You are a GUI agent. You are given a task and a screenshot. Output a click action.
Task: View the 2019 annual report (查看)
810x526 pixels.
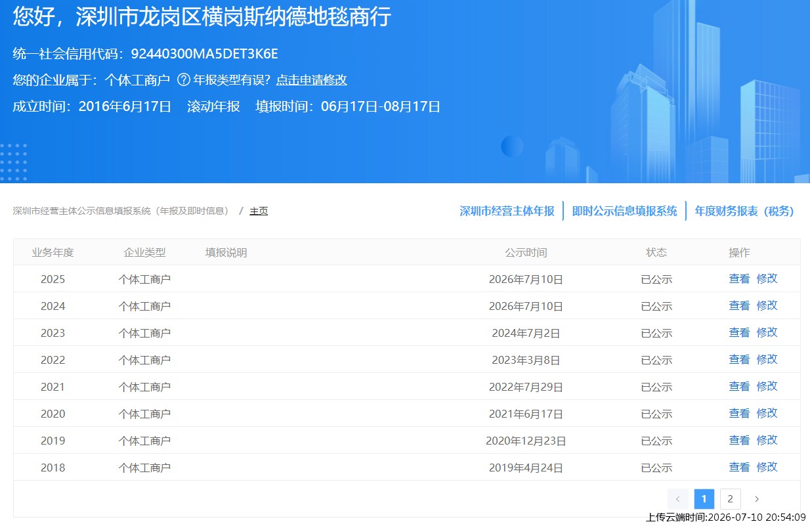[x=739, y=440]
